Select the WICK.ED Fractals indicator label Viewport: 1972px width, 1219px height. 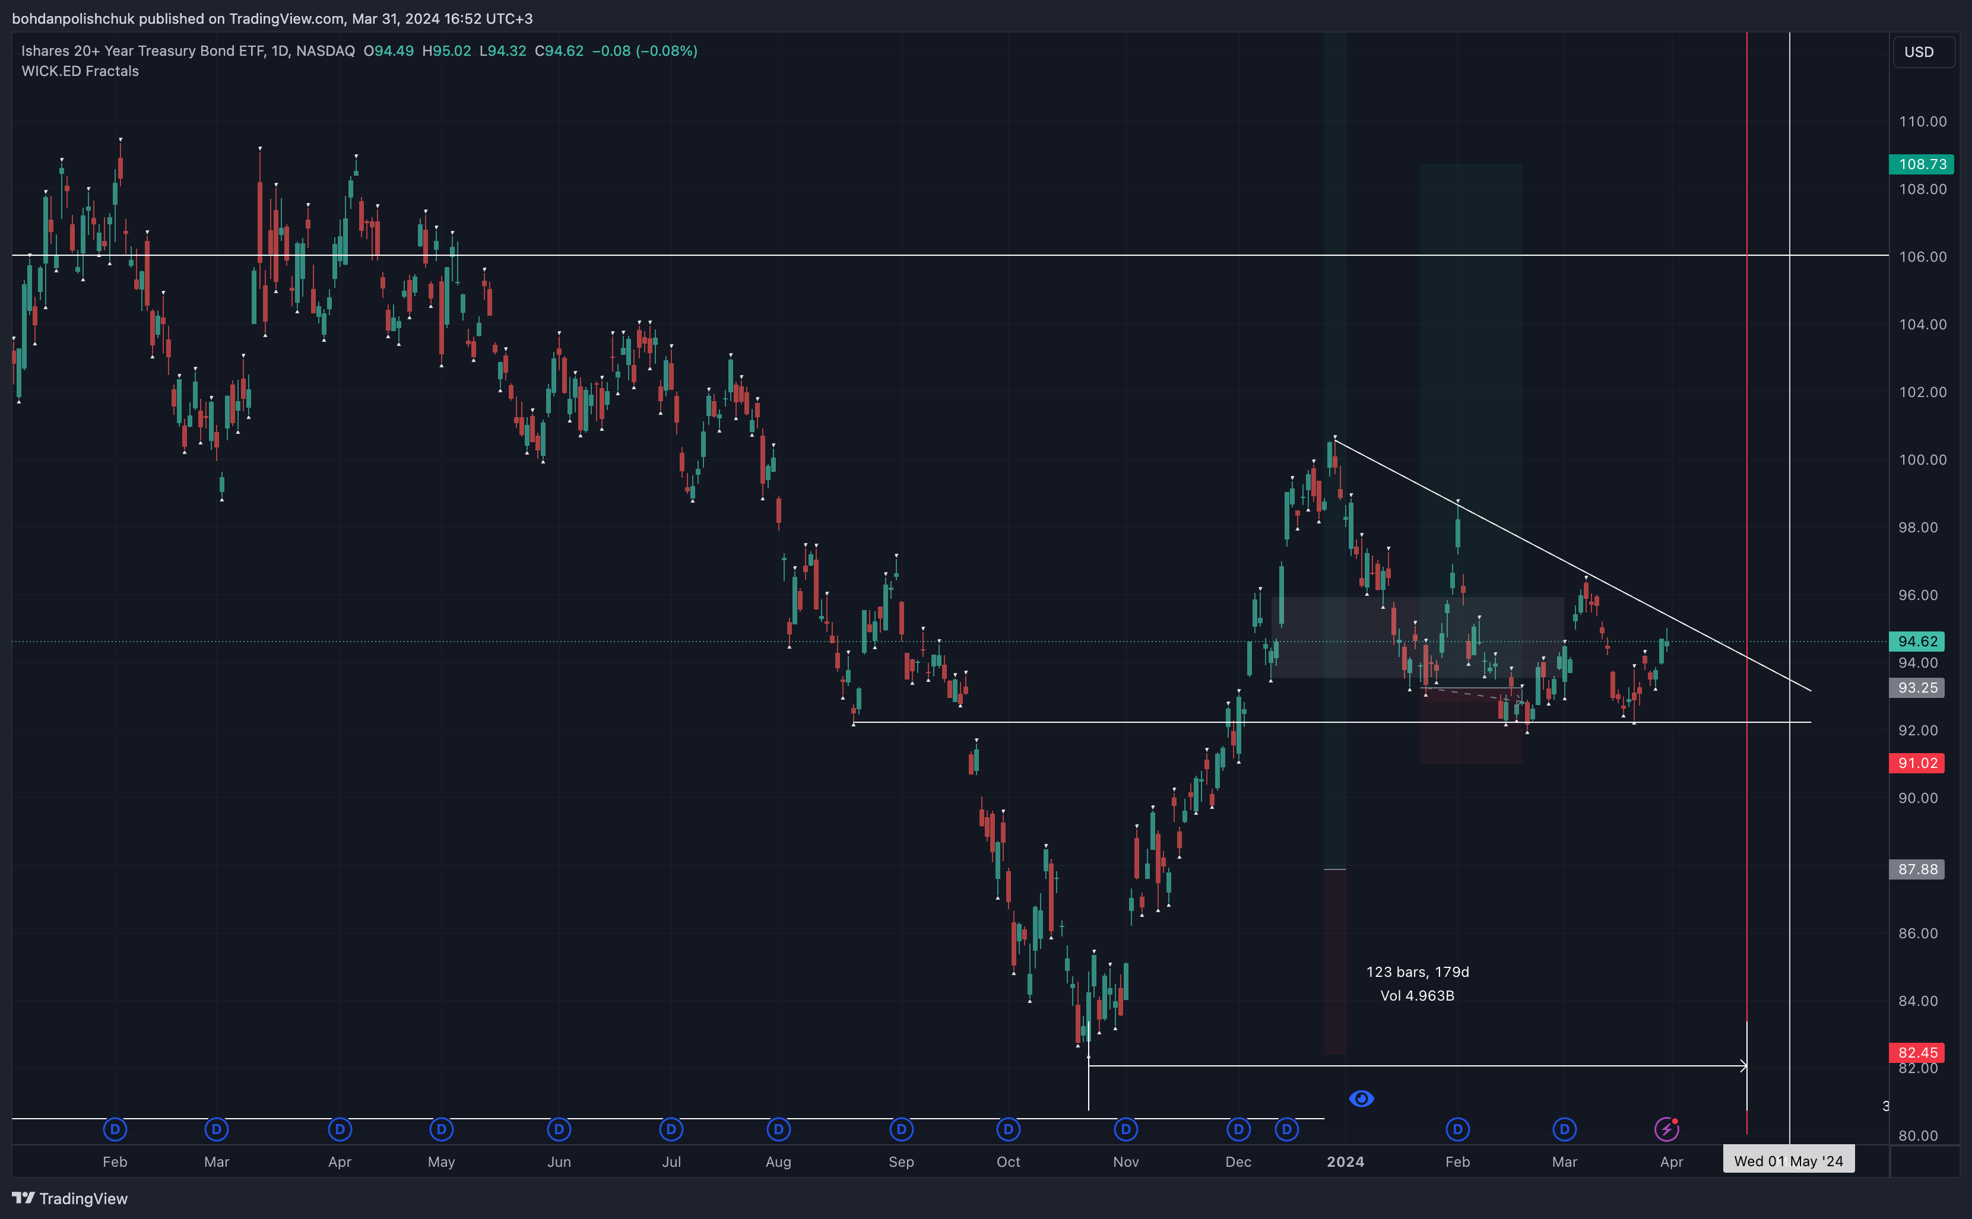(80, 71)
